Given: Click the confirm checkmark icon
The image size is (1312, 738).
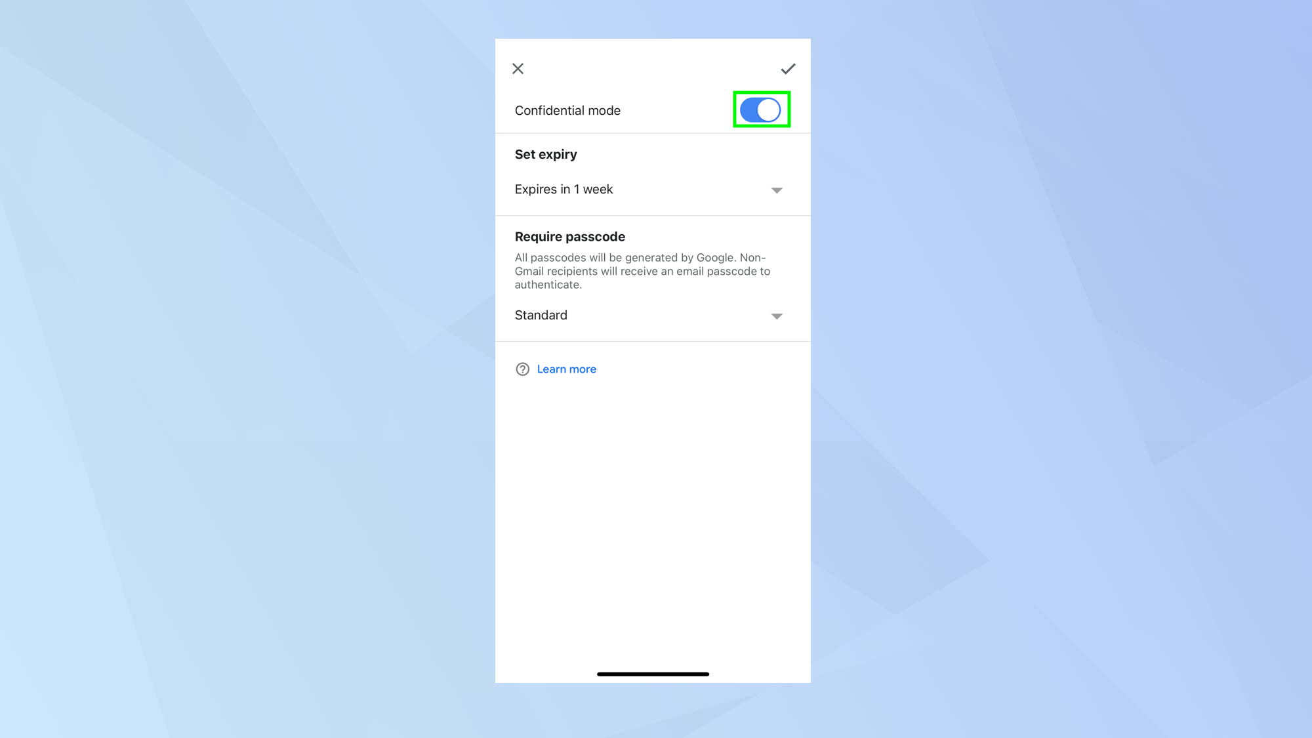Looking at the screenshot, I should 787,68.
